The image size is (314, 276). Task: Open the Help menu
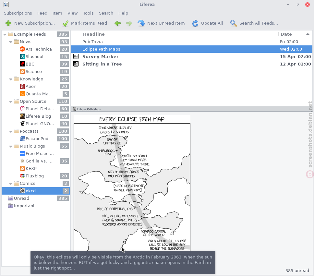pyautogui.click(x=123, y=13)
